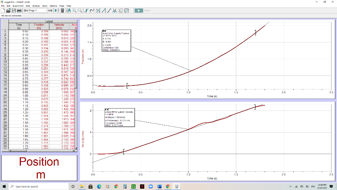Open the Experiment menu
This screenshot has width=337, height=190.
click(18, 5)
